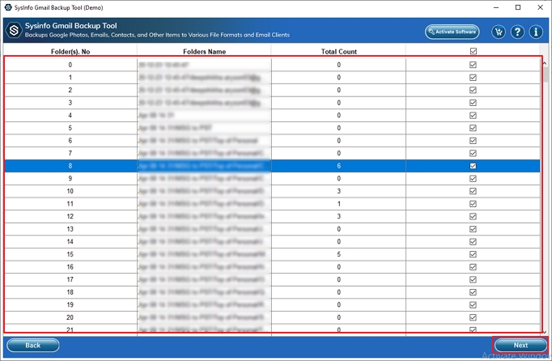Toggle the checkbox for folder 16
The image size is (552, 361).
[x=473, y=267]
